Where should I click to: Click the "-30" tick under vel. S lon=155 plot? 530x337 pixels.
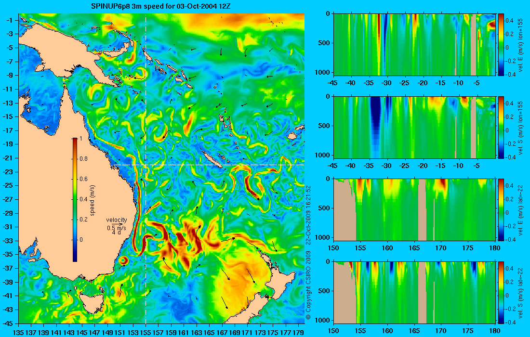tap(387, 166)
